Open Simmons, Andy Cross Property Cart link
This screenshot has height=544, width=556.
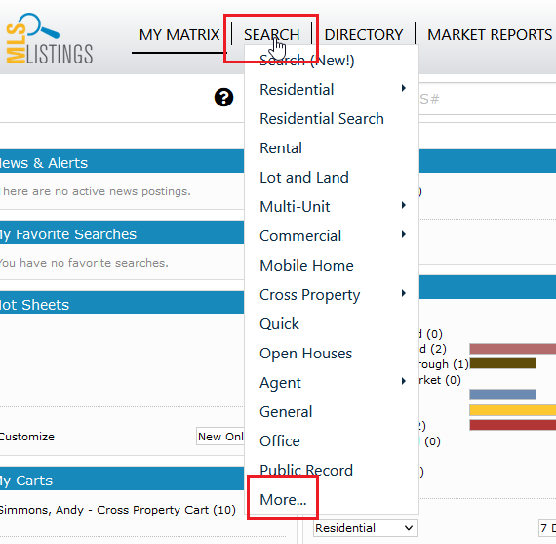coord(117,510)
